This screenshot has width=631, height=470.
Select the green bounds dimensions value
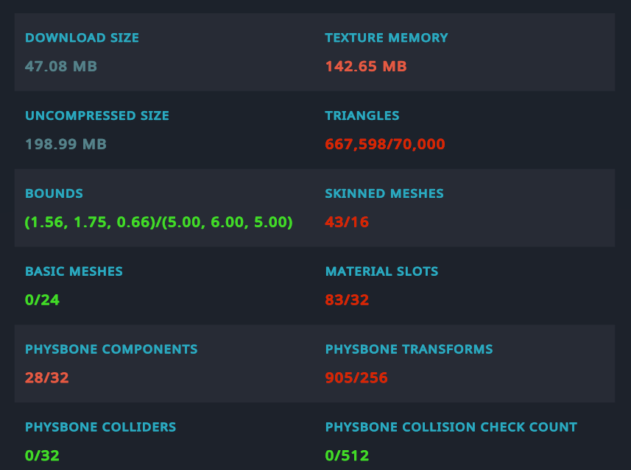tap(159, 222)
